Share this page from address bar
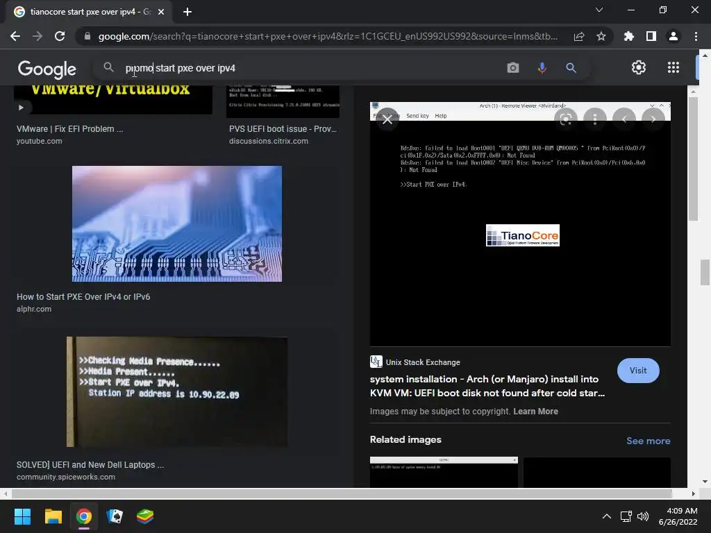 [579, 36]
